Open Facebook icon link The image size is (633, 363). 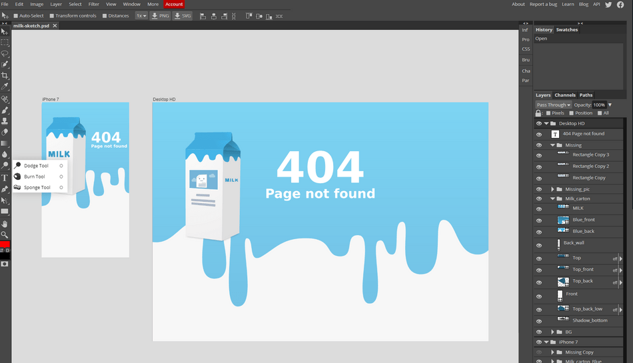pos(620,5)
